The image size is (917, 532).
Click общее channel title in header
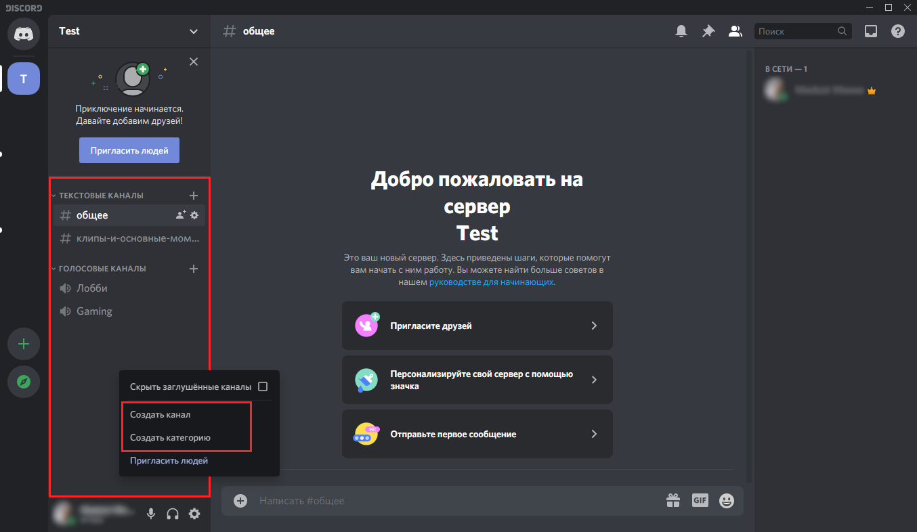259,31
